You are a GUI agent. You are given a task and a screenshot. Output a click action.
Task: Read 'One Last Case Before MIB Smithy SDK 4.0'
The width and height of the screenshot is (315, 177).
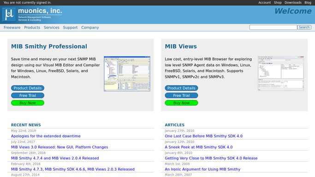[x=204, y=136]
